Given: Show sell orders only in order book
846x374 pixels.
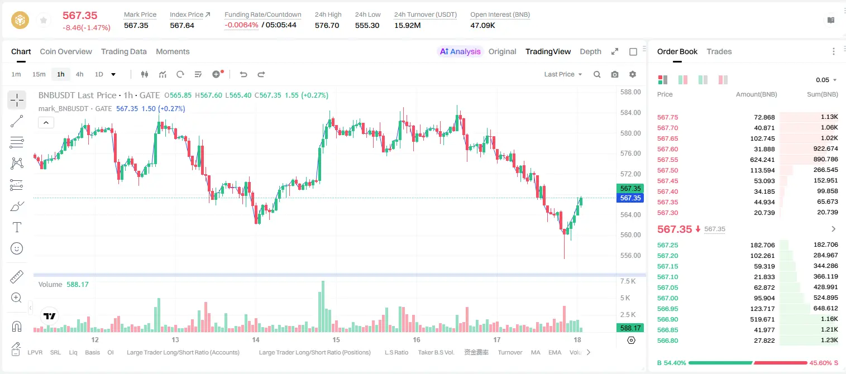Looking at the screenshot, I should 723,80.
